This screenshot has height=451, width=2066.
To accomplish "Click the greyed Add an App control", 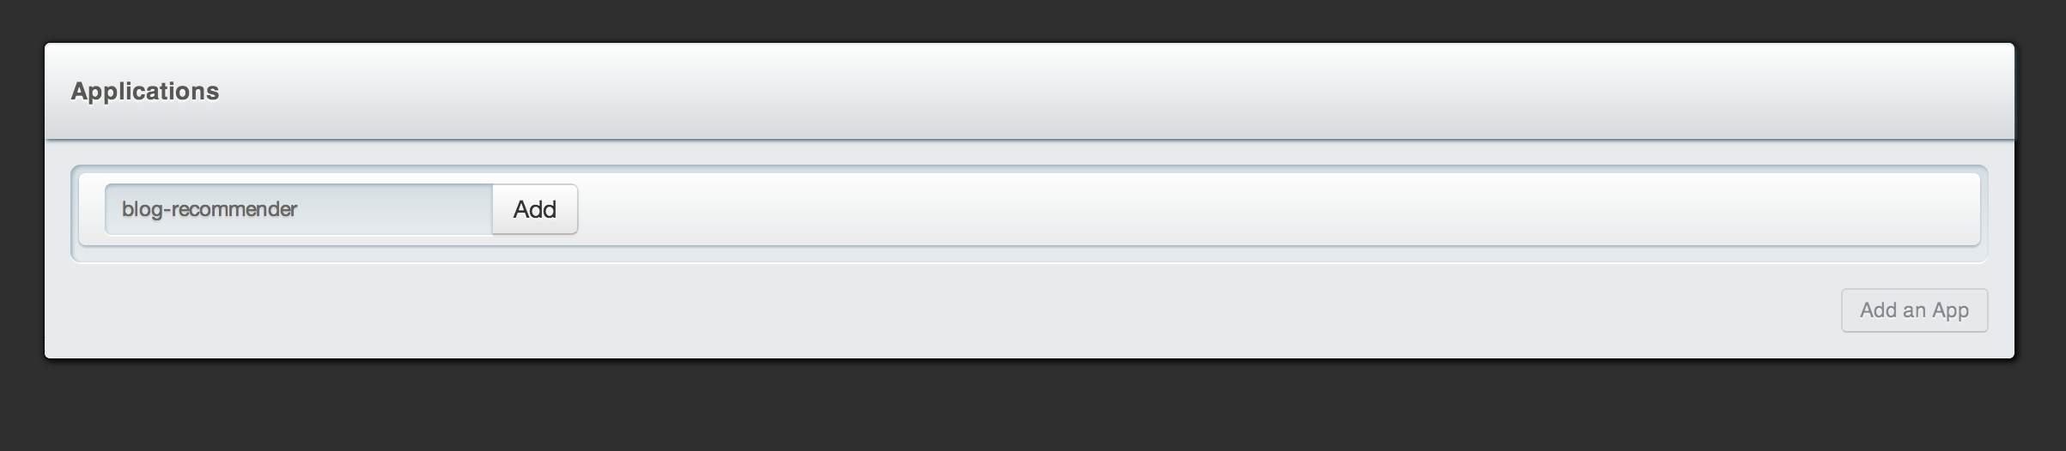I will point(1914,310).
